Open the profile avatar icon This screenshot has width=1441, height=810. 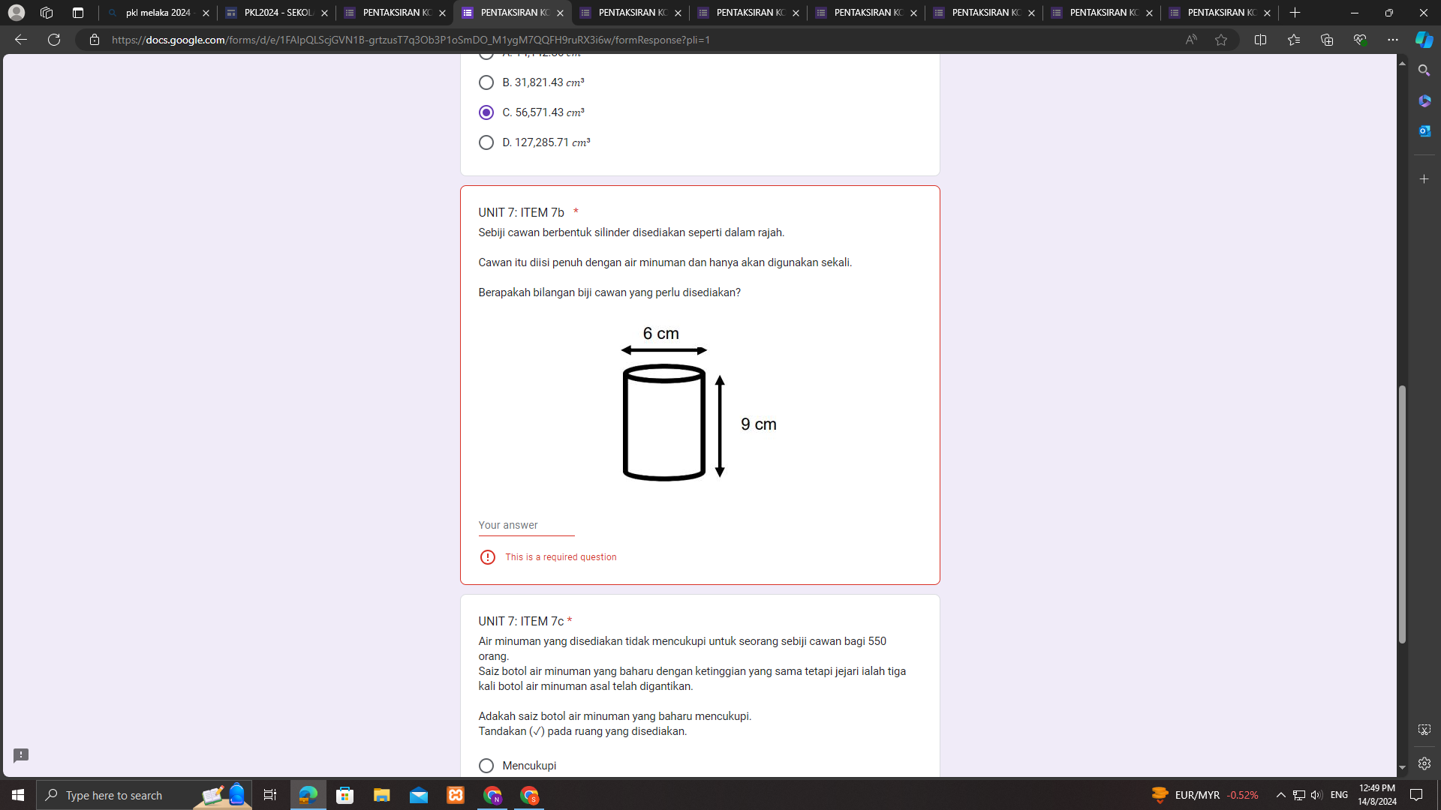pyautogui.click(x=17, y=13)
